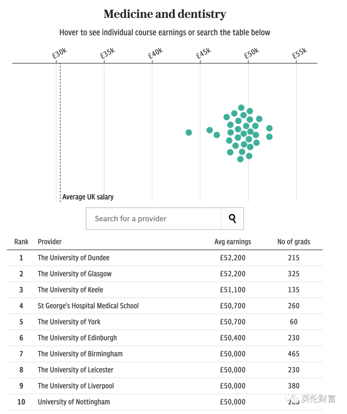This screenshot has width=347, height=414.
Task: Sort the table by Avg earnings column
Action: point(232,242)
